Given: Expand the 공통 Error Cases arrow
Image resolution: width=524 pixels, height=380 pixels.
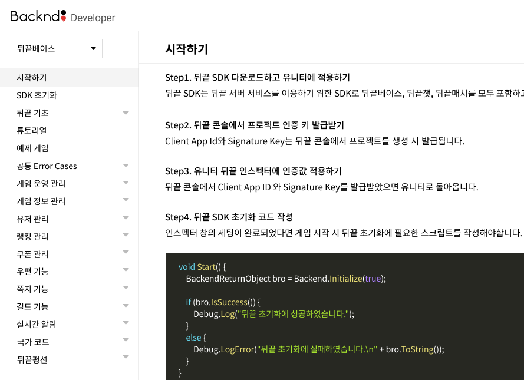Looking at the screenshot, I should (126, 166).
